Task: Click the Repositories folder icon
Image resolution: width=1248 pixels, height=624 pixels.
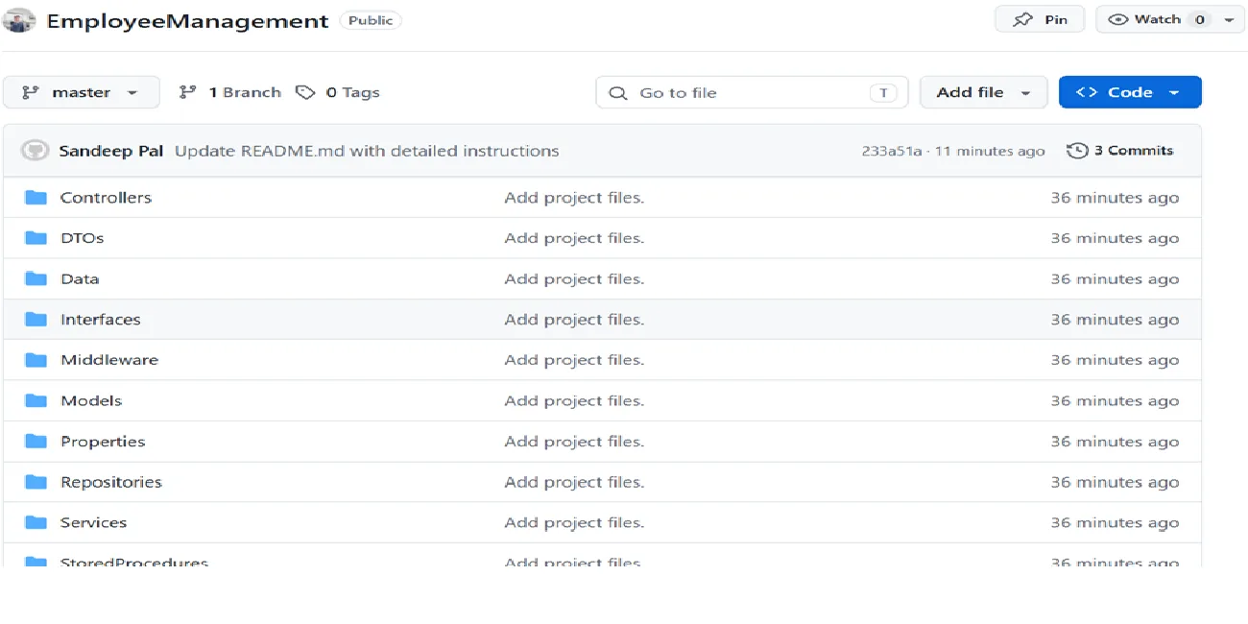Action: tap(36, 482)
